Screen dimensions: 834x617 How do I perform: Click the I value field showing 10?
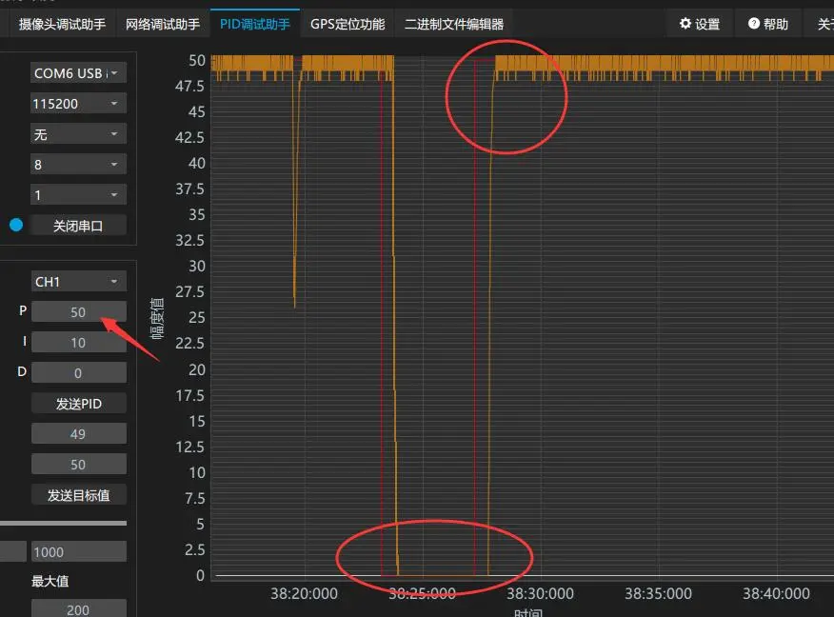point(78,343)
